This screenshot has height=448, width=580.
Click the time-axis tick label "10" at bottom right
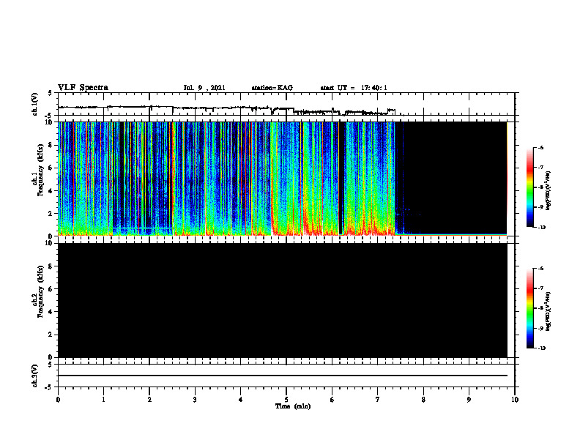click(x=515, y=400)
